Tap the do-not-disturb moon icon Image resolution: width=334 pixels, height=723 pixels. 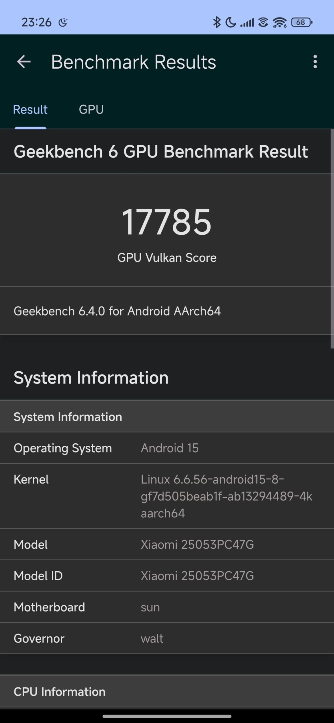tap(231, 22)
